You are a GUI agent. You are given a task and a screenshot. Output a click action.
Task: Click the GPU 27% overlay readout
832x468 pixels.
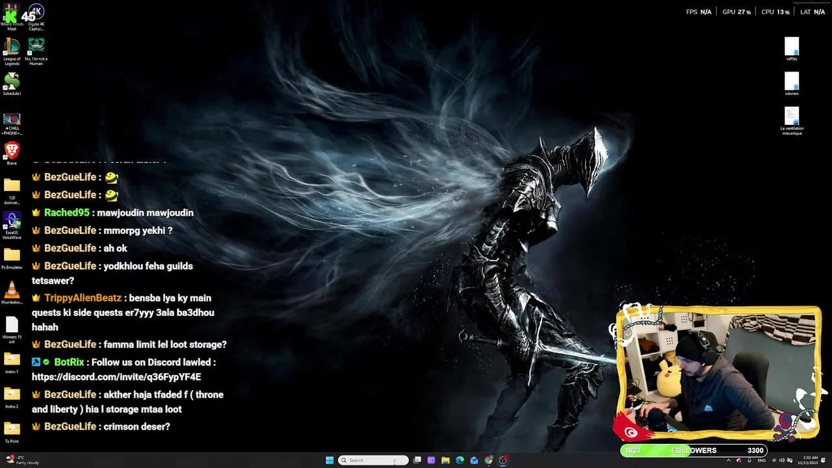[736, 12]
